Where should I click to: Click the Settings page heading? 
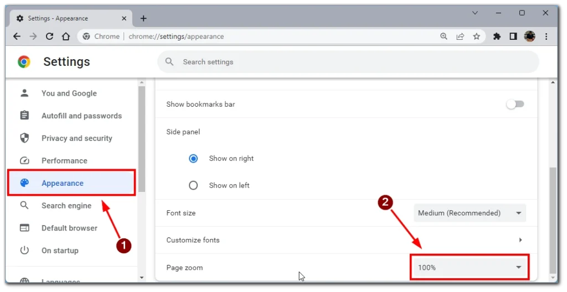(x=66, y=62)
